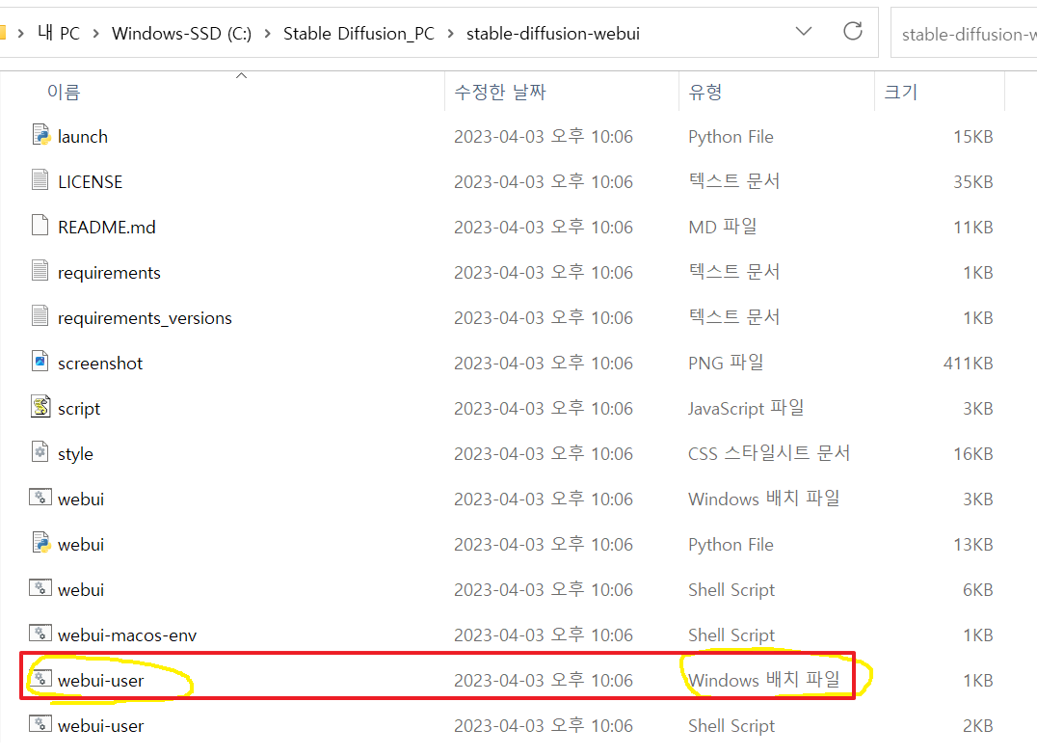
Task: Select the webui name of the Python File row
Action: coord(81,544)
